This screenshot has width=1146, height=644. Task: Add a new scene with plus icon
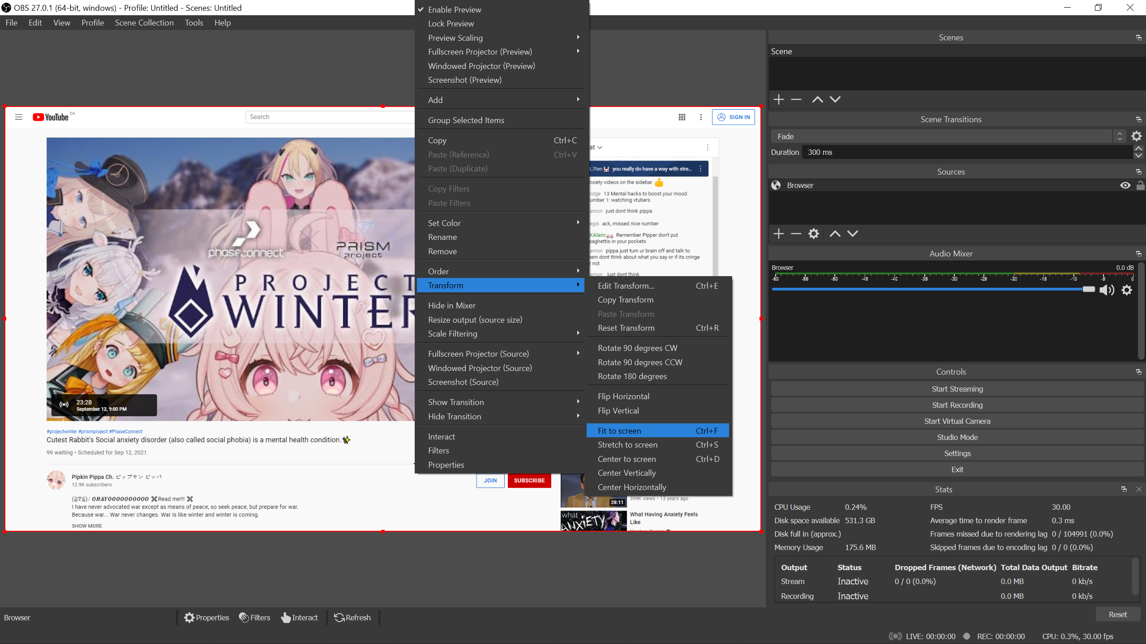coord(778,99)
